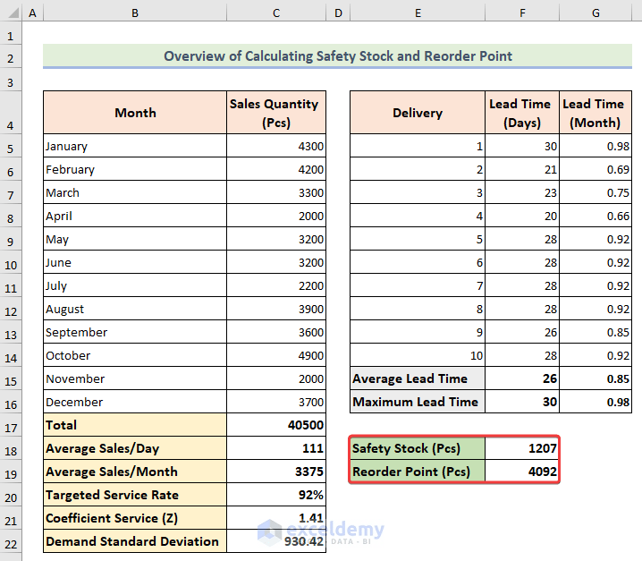This screenshot has width=642, height=561.
Task: Select the 'Maximum Lead Time' label cell
Action: click(418, 402)
